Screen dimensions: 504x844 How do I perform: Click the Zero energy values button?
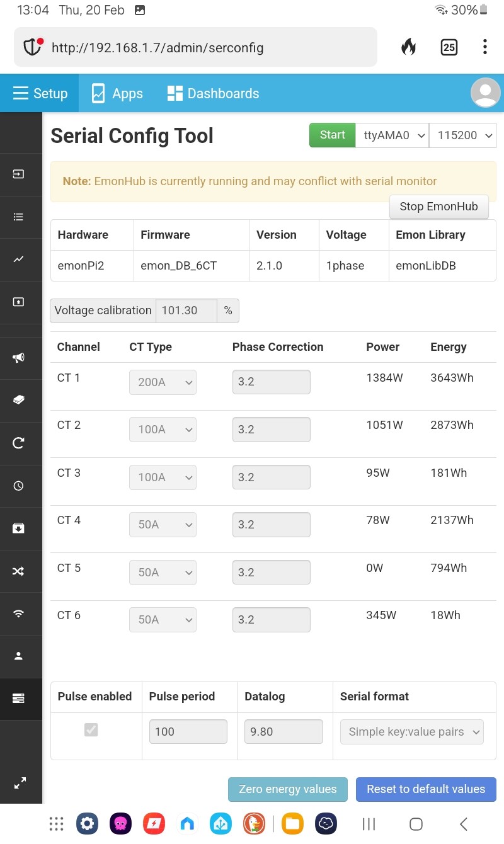pos(288,789)
